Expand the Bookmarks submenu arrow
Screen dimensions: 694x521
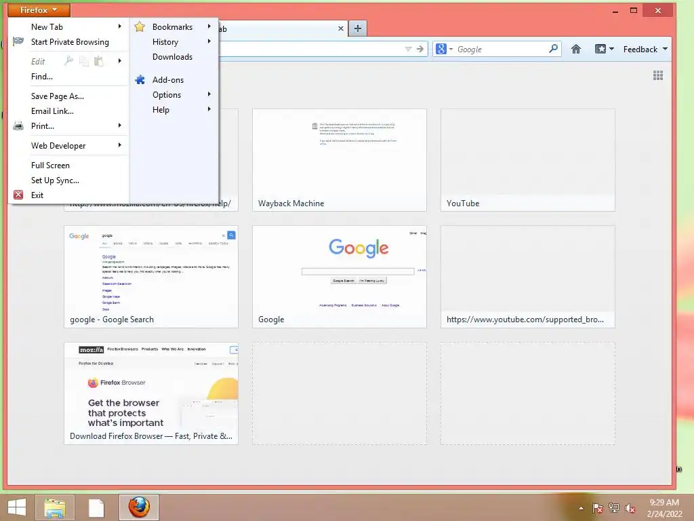(x=209, y=26)
